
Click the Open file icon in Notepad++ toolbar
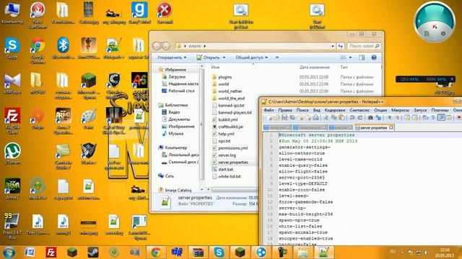(x=276, y=118)
